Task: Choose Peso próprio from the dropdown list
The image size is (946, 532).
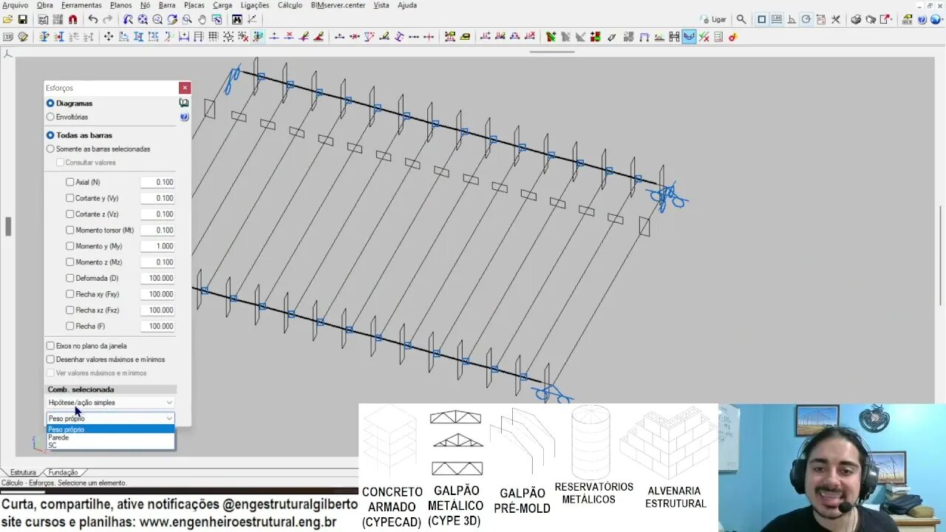Action: (111, 429)
